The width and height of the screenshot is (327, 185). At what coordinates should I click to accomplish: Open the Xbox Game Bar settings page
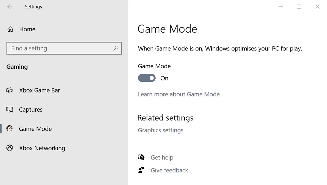[x=40, y=90]
